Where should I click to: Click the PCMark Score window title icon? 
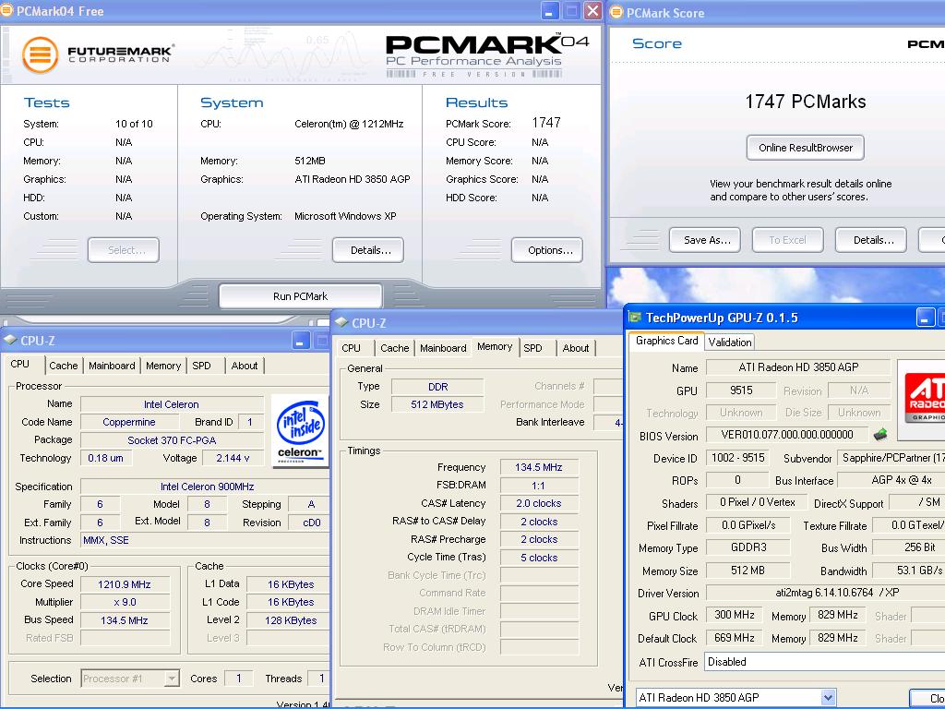[x=616, y=12]
